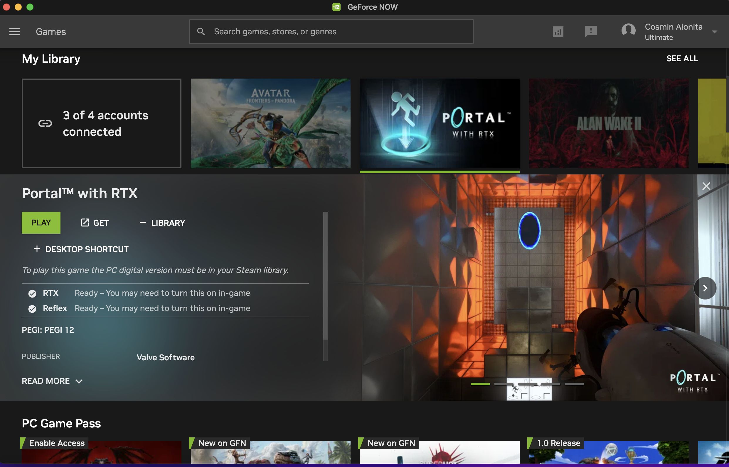729x467 pixels.
Task: Click the search magnifier icon
Action: point(201,32)
